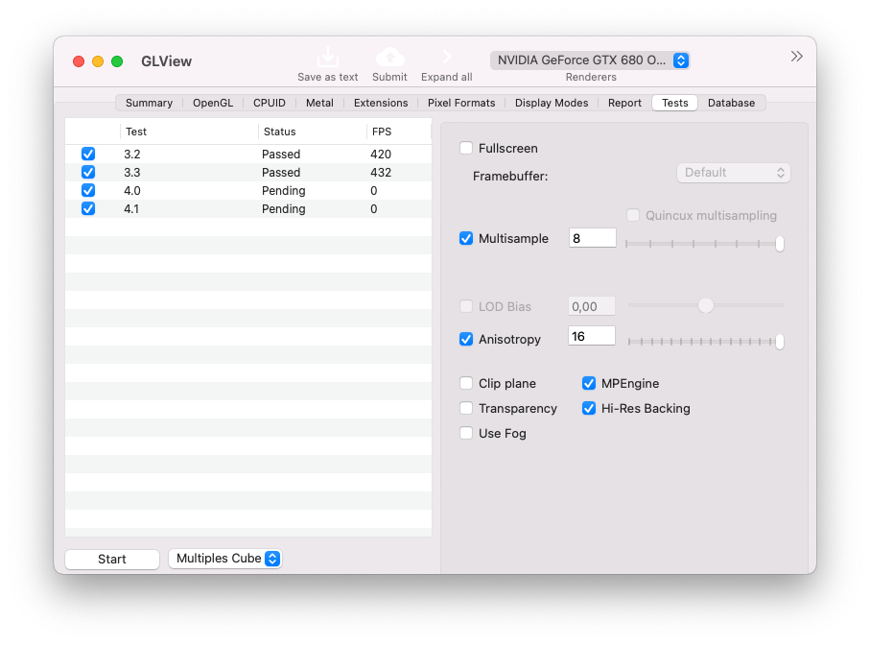Switch to the Database tab

click(731, 103)
